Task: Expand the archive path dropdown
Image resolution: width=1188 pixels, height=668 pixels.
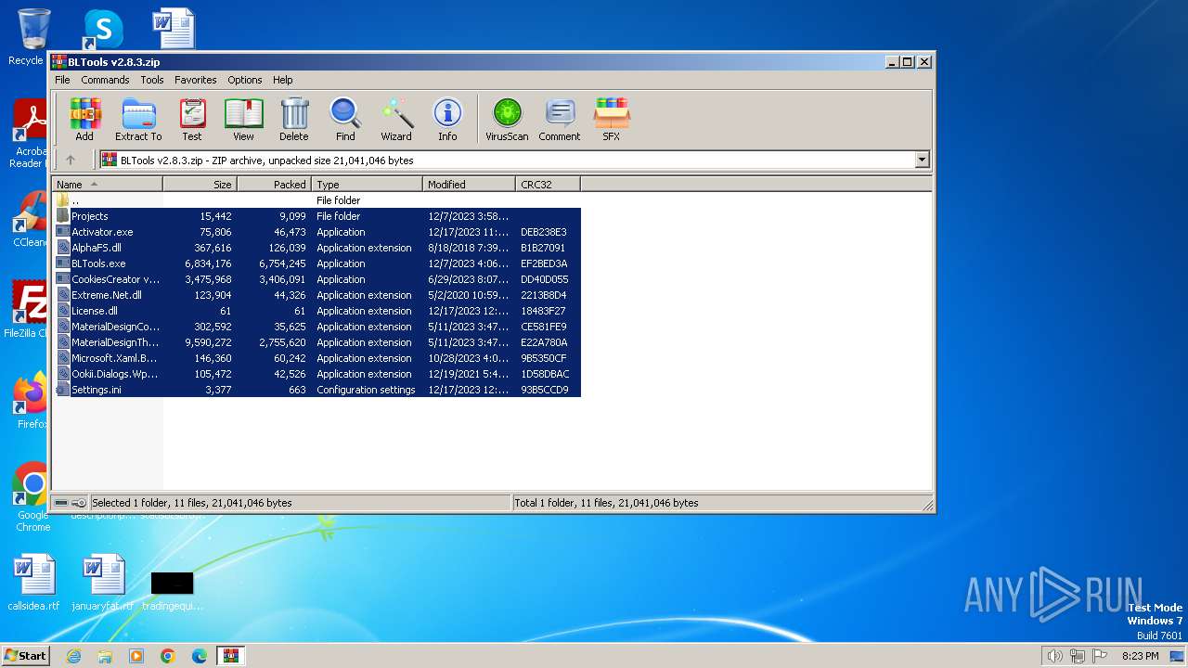Action: pos(922,160)
